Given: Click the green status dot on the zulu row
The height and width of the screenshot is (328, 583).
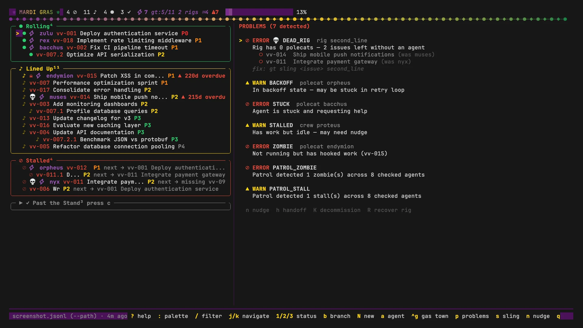Looking at the screenshot, I should (24, 33).
